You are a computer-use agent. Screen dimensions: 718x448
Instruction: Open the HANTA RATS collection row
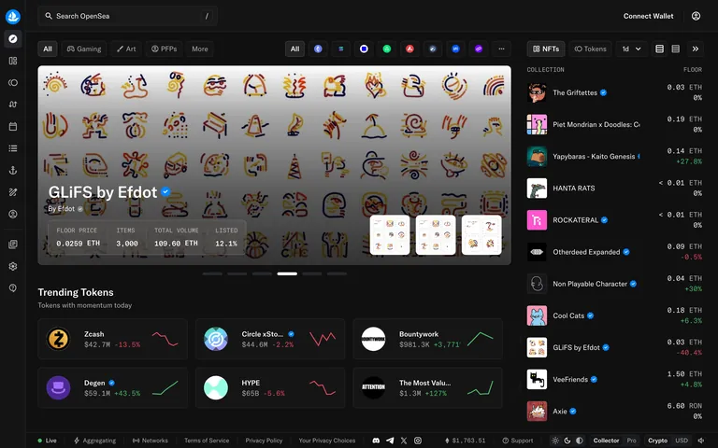pyautogui.click(x=614, y=189)
